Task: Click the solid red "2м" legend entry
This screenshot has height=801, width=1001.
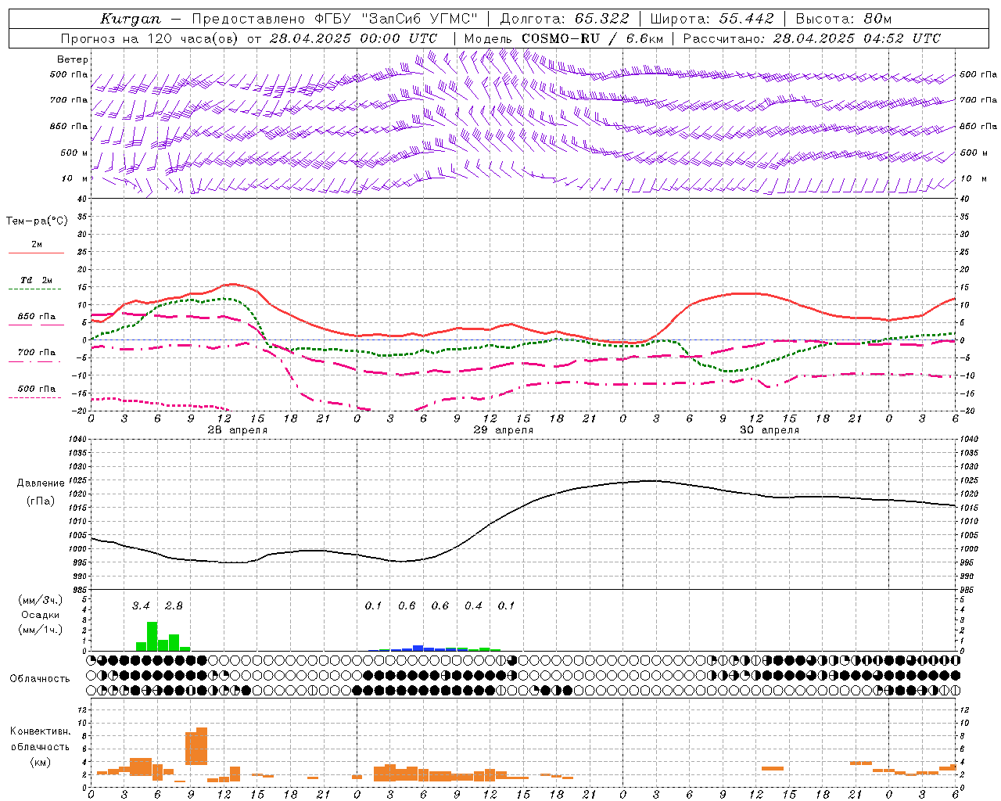Action: click(37, 245)
